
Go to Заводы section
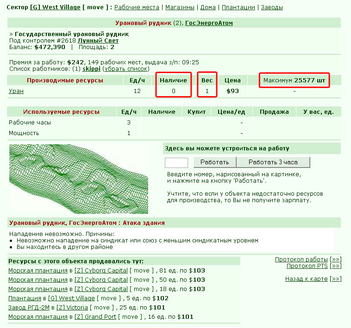point(272,7)
